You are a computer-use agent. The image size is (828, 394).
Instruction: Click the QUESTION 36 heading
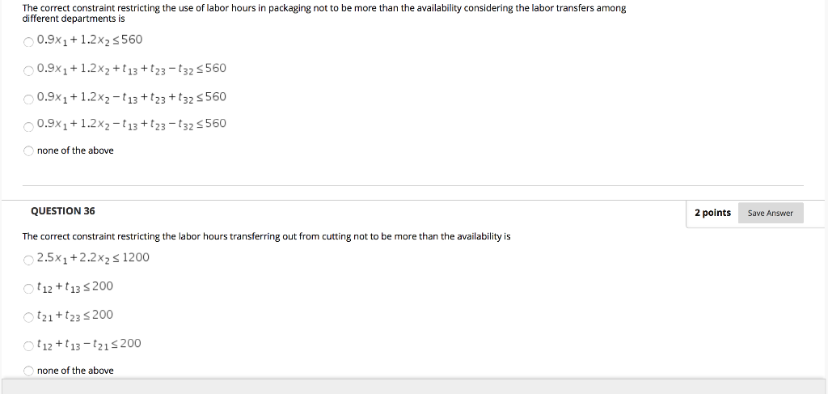[63, 211]
